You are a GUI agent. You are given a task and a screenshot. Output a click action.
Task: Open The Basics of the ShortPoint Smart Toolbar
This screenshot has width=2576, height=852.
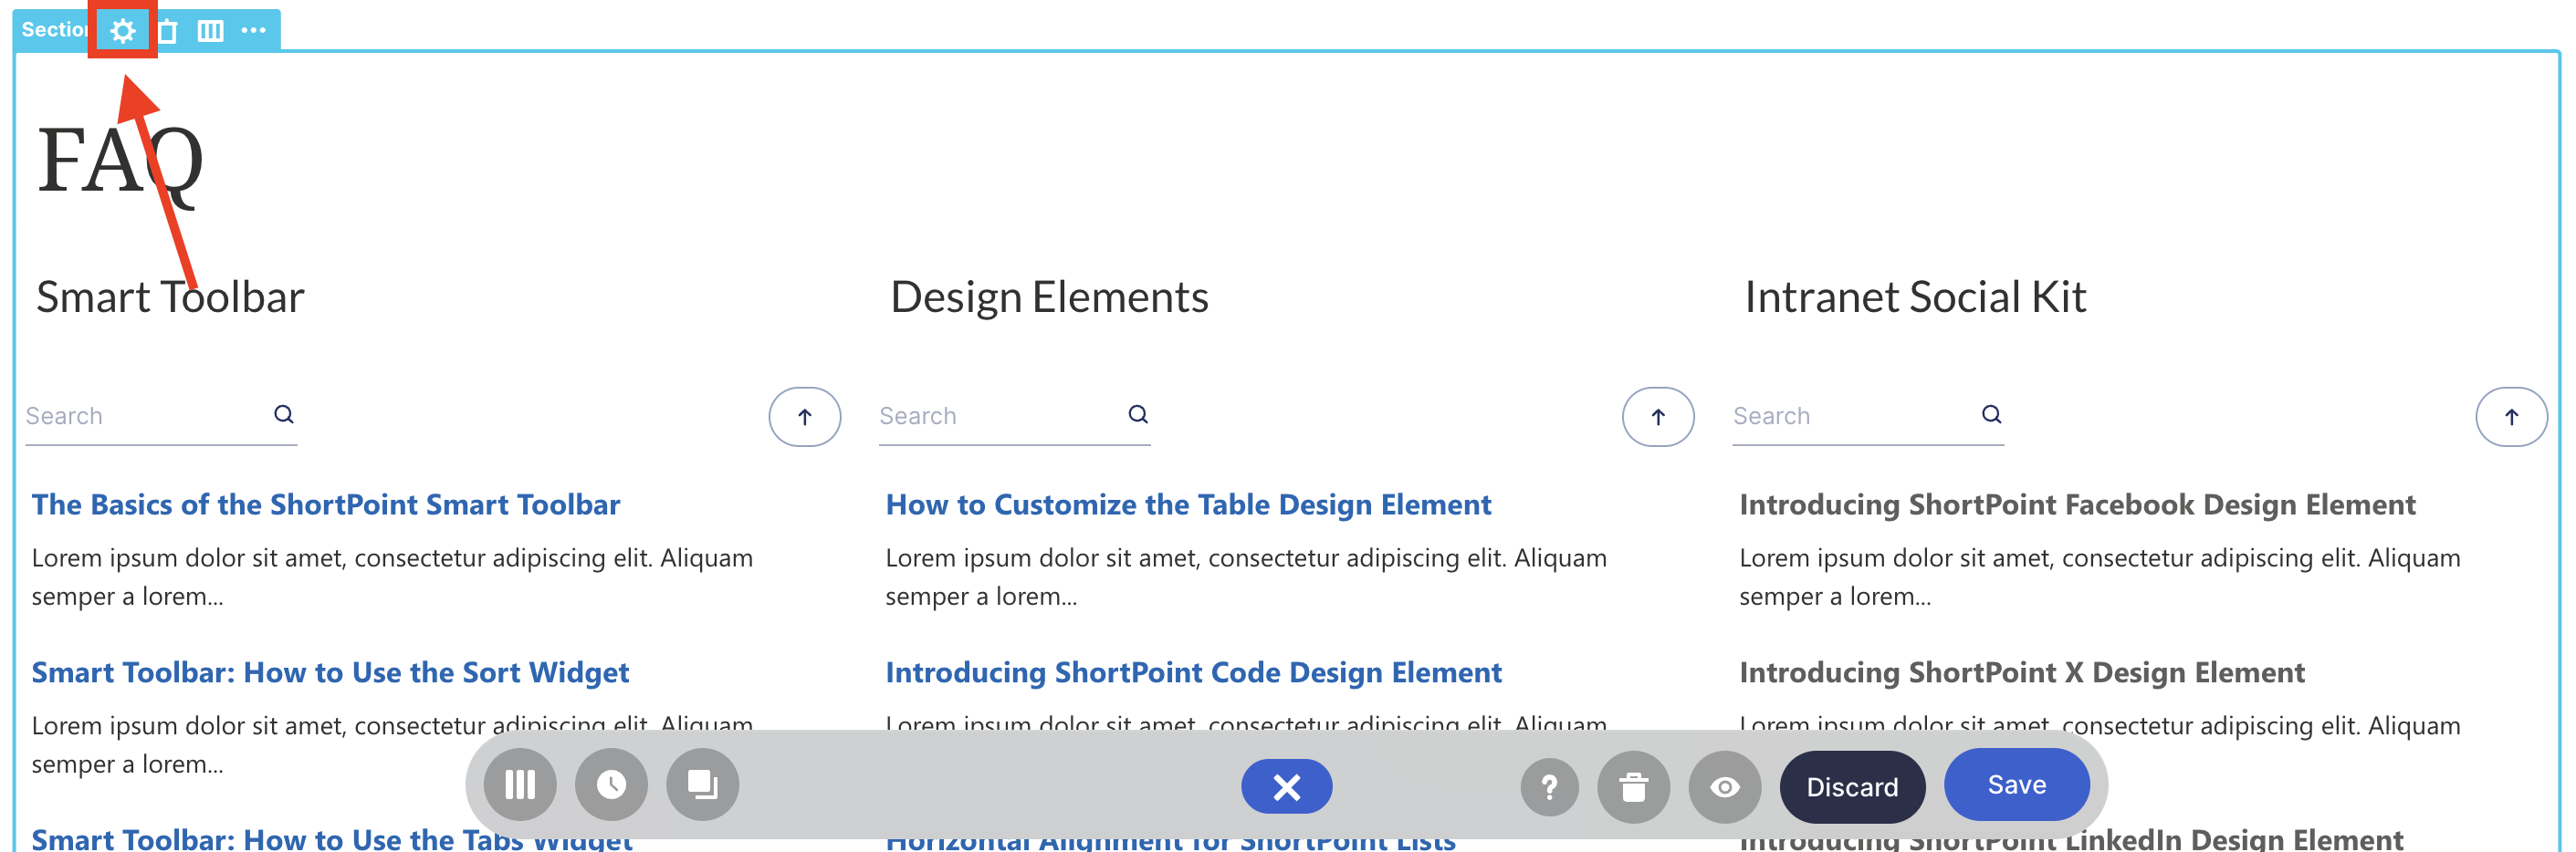pos(325,504)
